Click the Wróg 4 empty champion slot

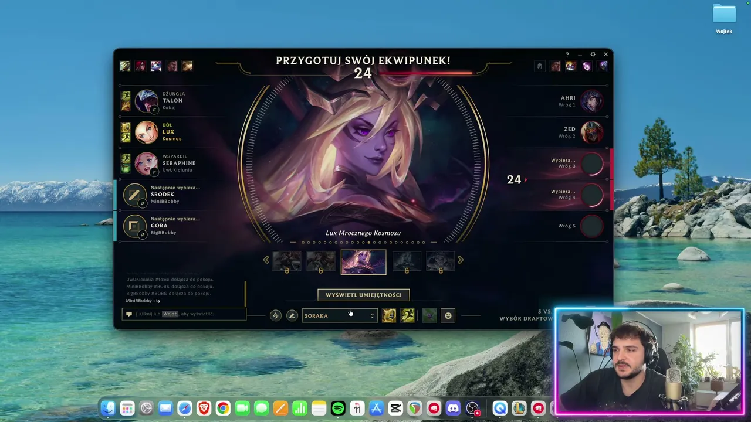pyautogui.click(x=591, y=195)
